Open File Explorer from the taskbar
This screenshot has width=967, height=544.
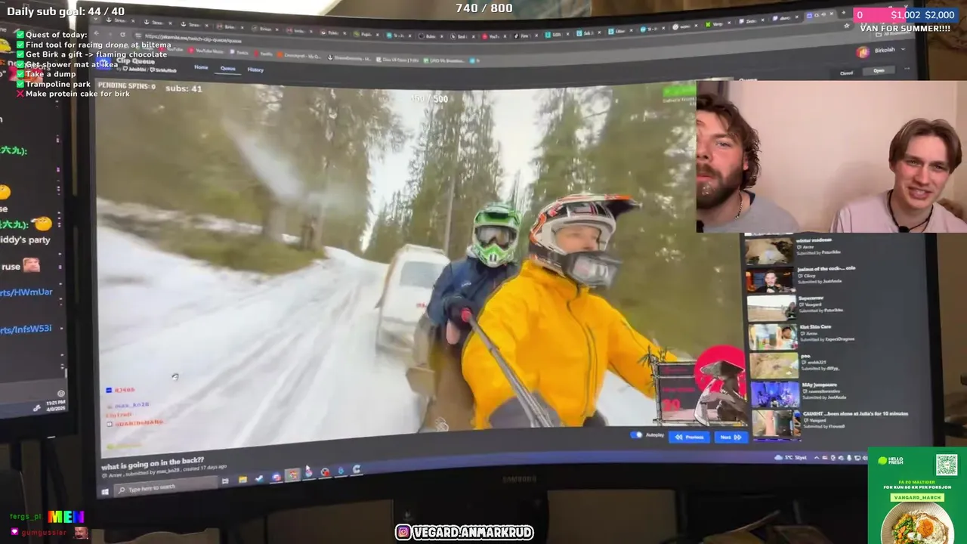[243, 479]
